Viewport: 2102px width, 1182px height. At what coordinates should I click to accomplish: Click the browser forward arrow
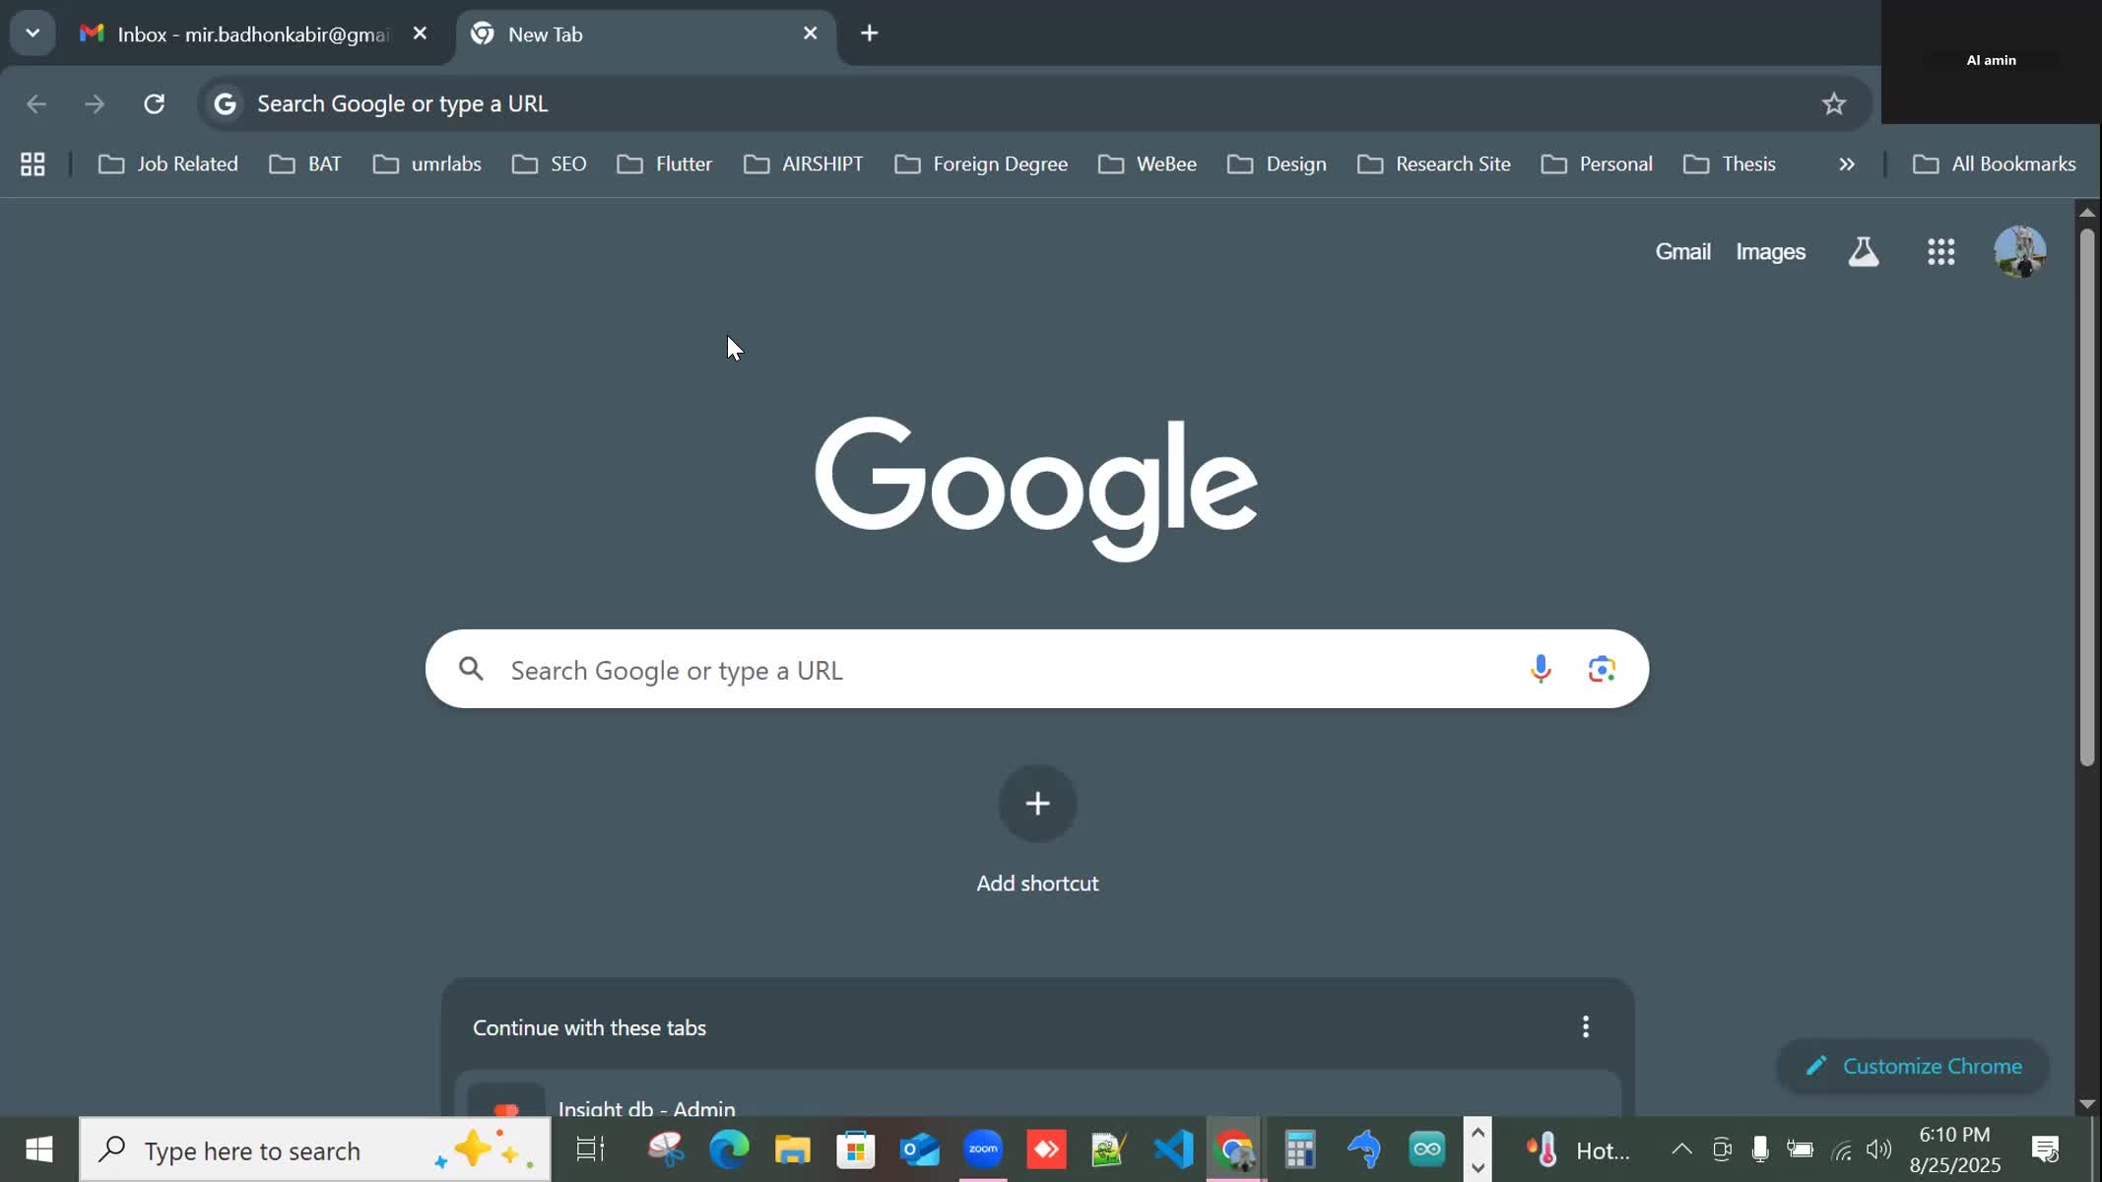pos(95,103)
